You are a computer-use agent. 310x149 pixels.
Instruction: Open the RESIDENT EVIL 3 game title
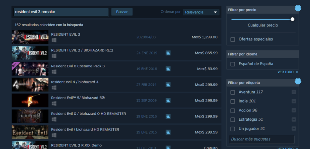coord(66,34)
